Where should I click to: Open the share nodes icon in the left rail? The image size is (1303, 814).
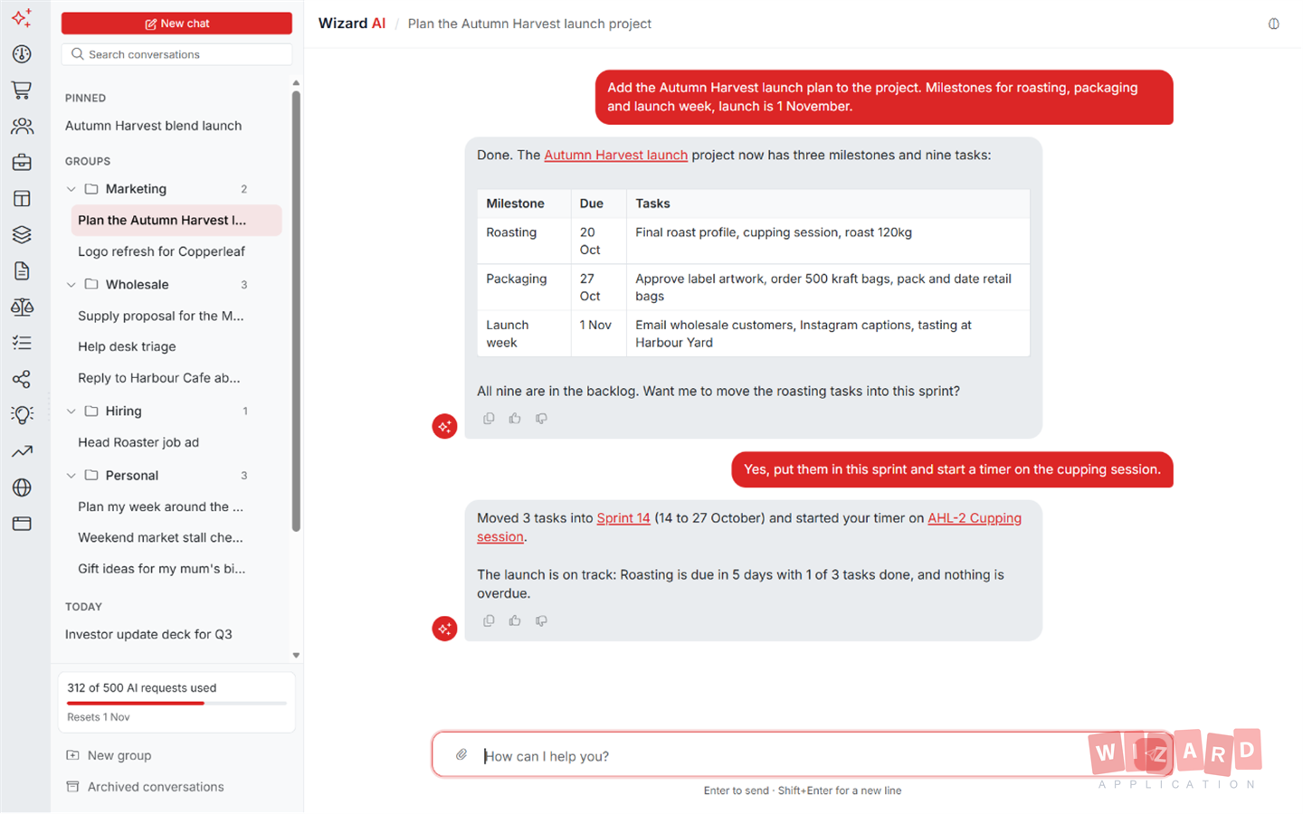click(x=22, y=379)
